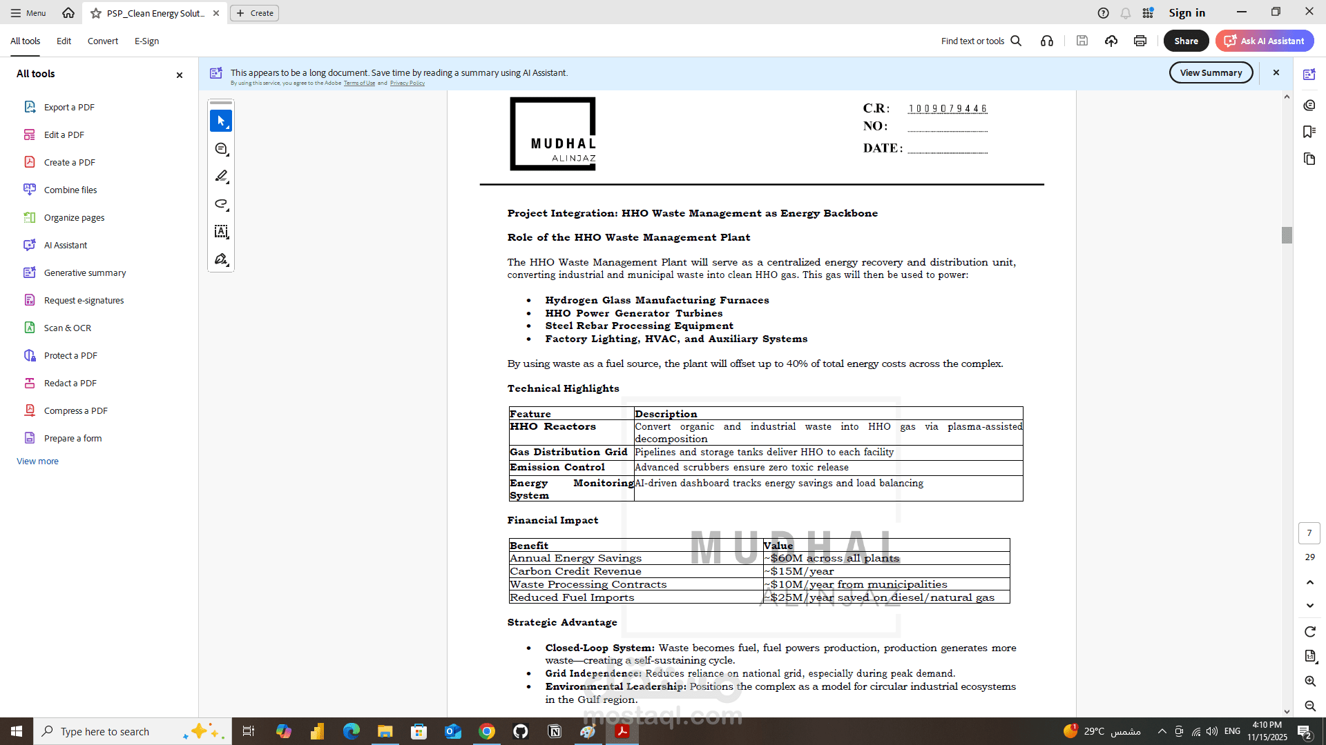The width and height of the screenshot is (1326, 745).
Task: Rotate the page view clockwise
Action: pos(1310,632)
